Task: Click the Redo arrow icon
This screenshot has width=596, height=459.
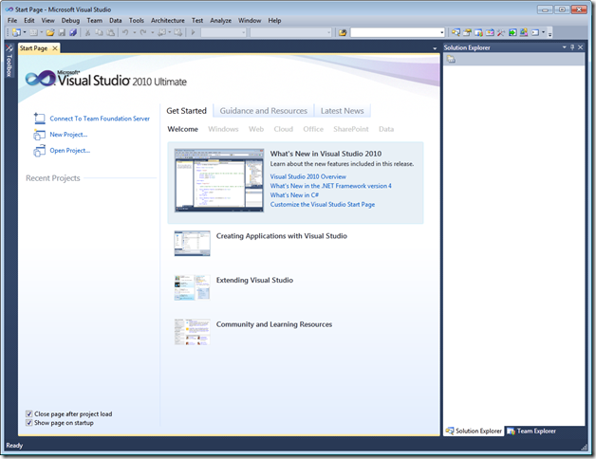Action: [x=143, y=32]
